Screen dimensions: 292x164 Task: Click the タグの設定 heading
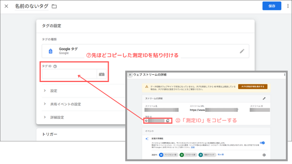pos(51,26)
